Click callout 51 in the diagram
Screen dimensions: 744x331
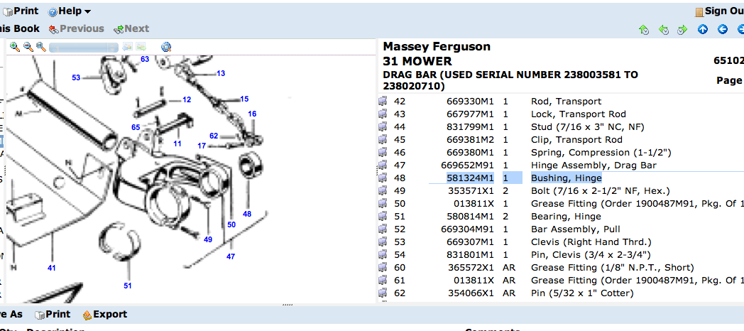tap(128, 286)
